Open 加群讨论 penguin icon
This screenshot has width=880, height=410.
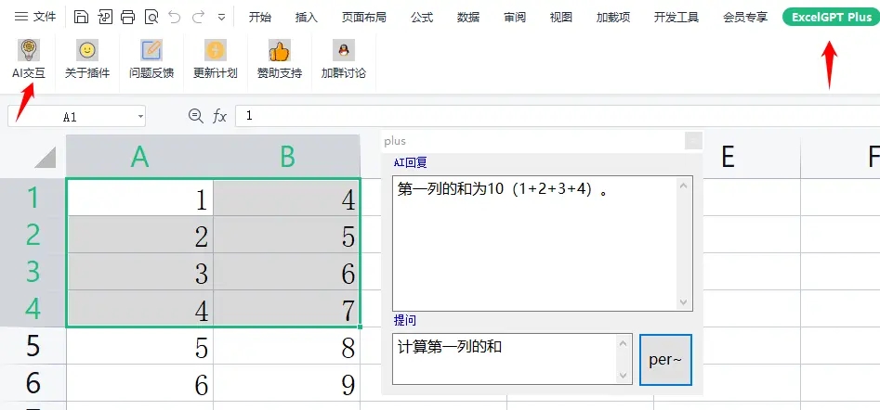[343, 50]
